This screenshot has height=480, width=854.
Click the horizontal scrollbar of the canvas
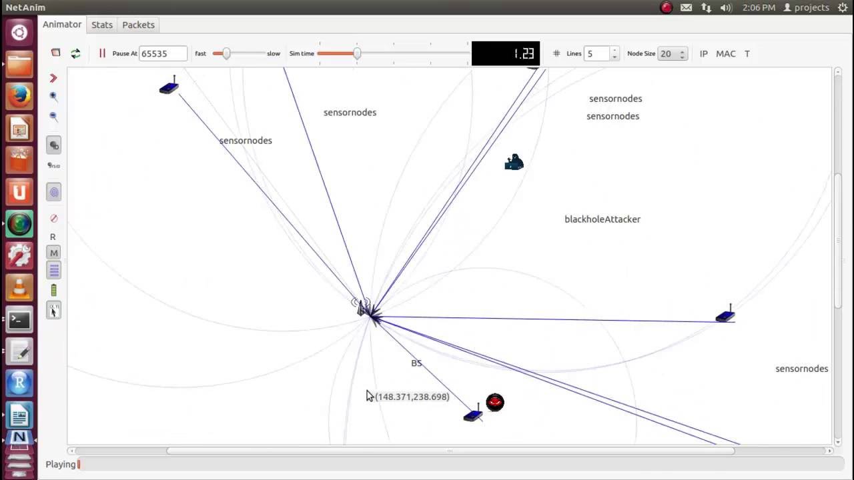pyautogui.click(x=450, y=451)
